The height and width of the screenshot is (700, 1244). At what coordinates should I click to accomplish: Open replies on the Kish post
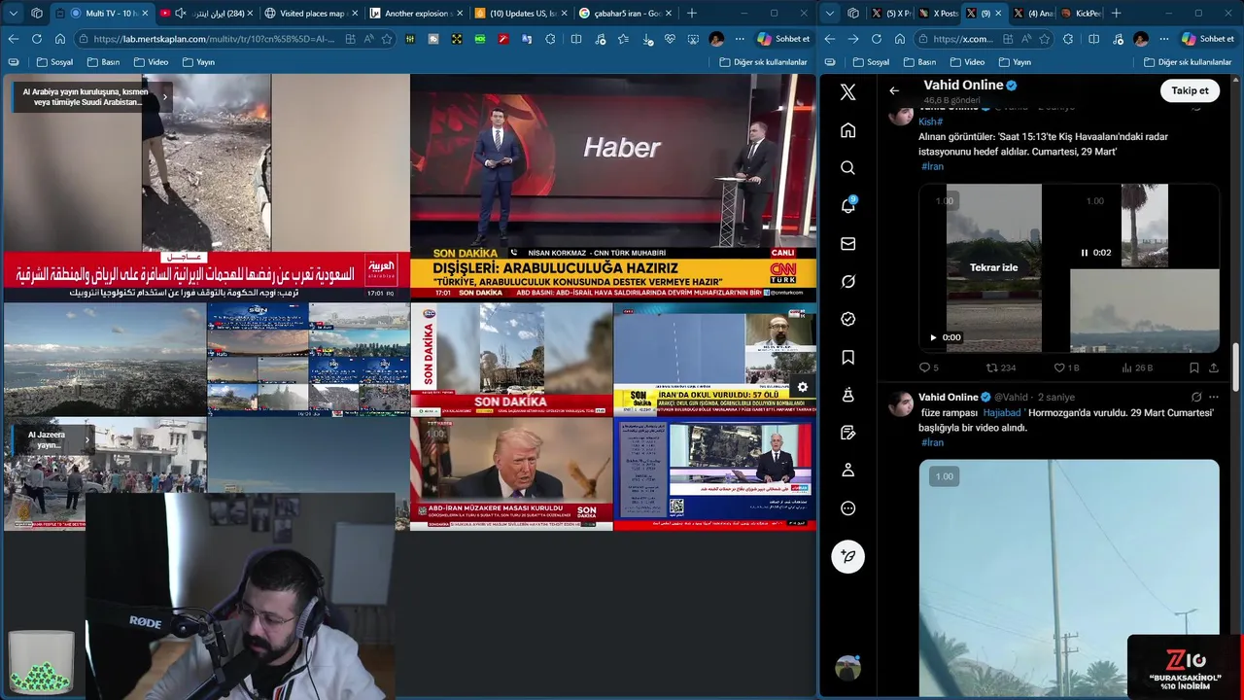click(929, 367)
